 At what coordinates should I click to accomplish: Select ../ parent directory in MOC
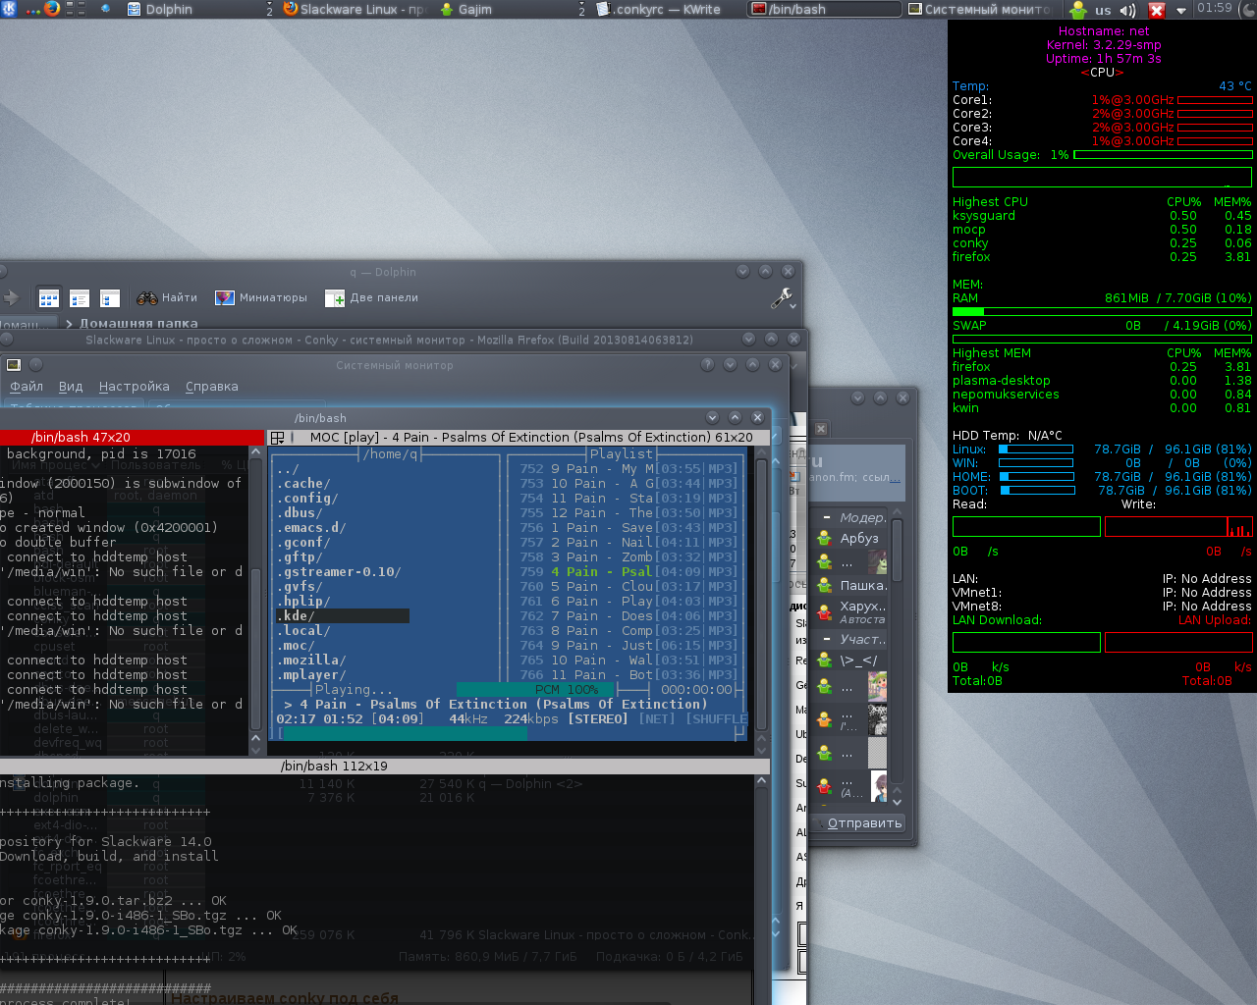[288, 469]
